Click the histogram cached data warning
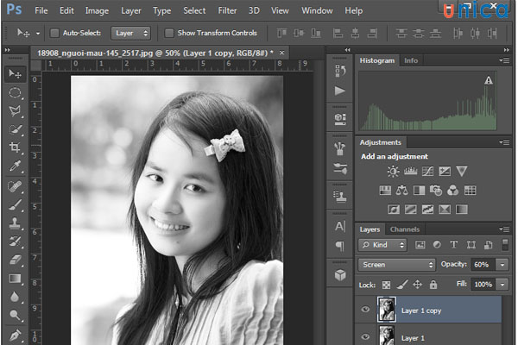The height and width of the screenshot is (345, 518). tap(489, 80)
